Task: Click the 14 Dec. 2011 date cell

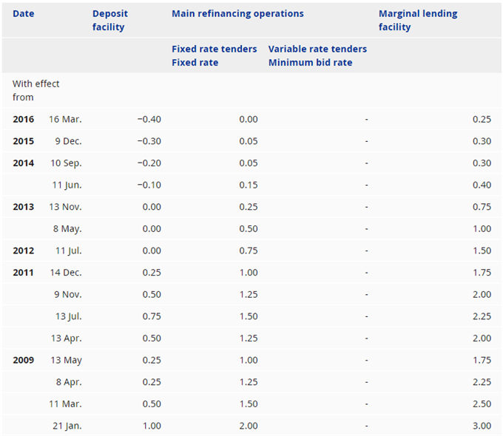Action: click(x=66, y=273)
